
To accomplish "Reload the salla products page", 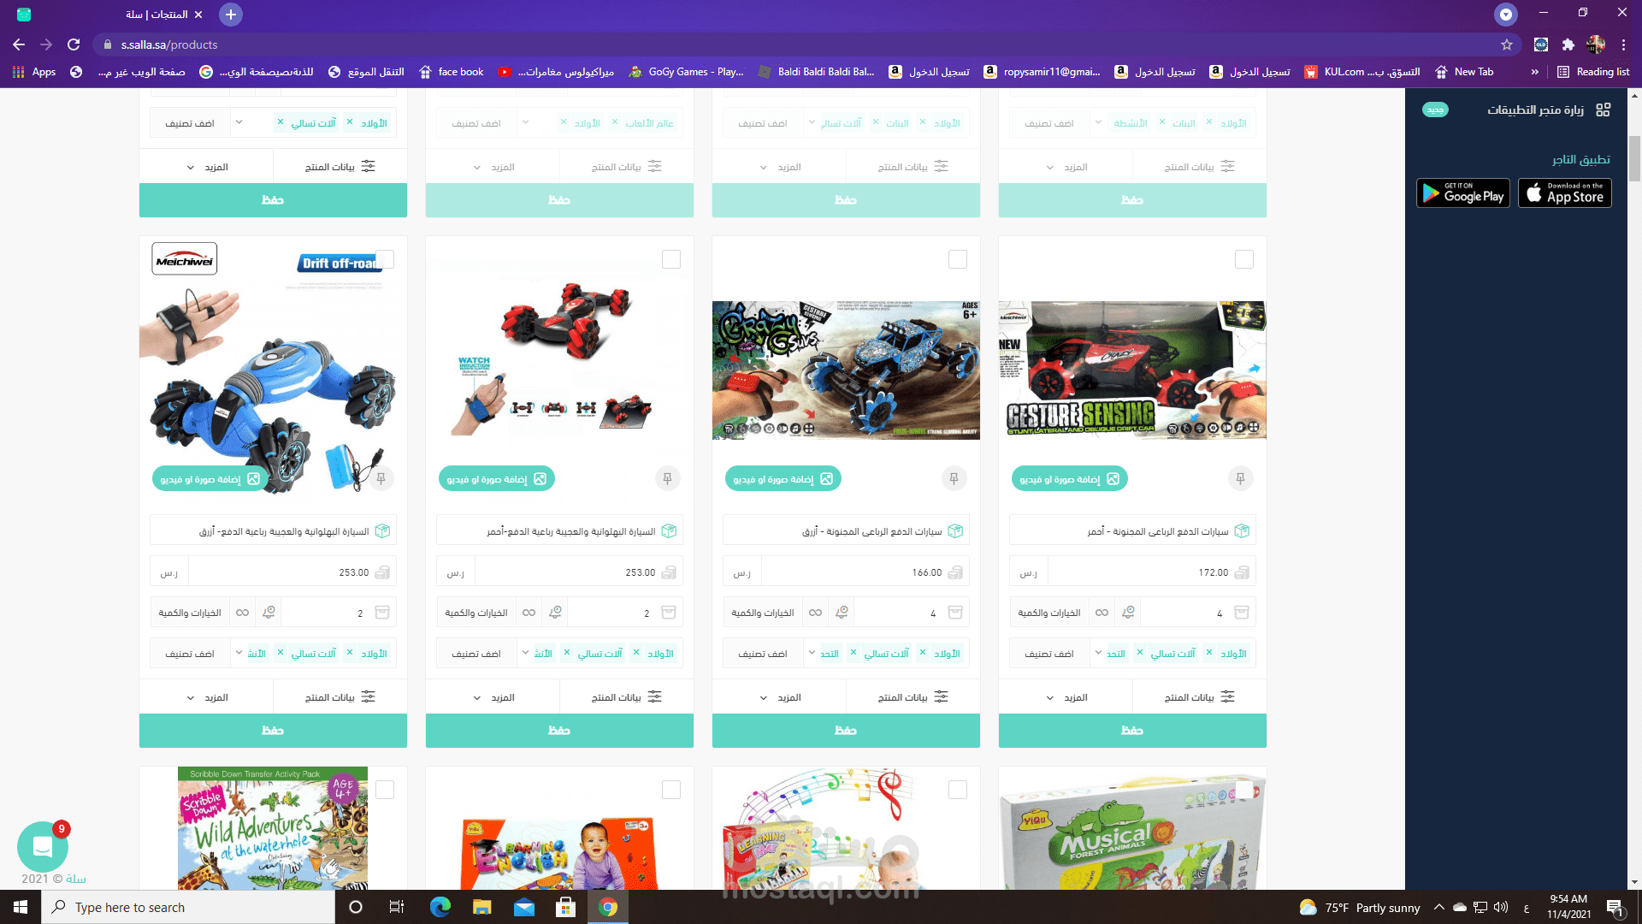I will click(x=74, y=44).
